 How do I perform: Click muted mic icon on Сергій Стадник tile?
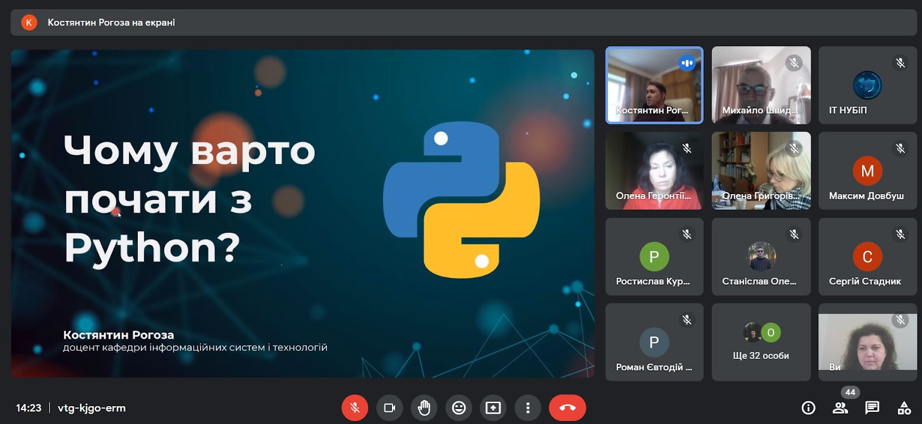[901, 234]
